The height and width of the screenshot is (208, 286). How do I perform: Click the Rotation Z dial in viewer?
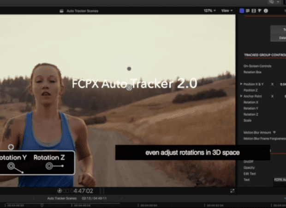49,166
